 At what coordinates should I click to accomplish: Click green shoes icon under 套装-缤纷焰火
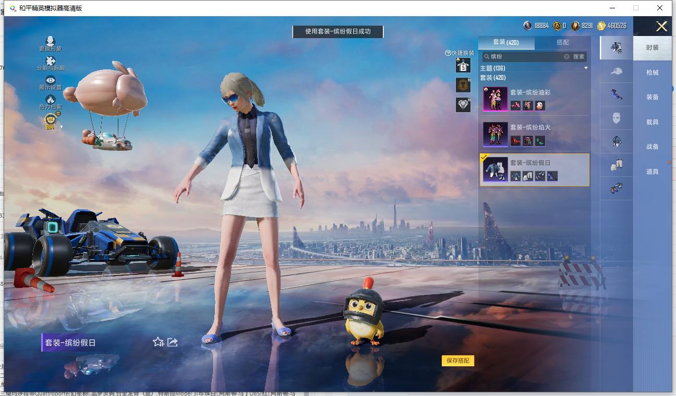539,140
